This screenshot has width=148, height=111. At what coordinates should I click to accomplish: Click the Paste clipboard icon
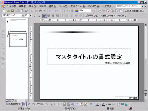40,11
